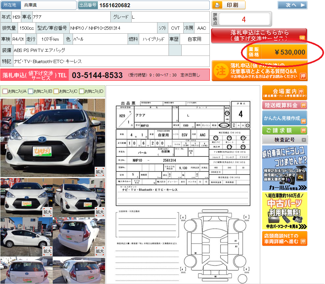Expand the 検査記号 dropdown
Viewport: 325px width, 284px height.
pos(285,140)
